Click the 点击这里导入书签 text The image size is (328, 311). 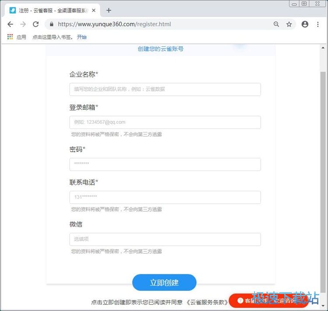[x=52, y=37]
